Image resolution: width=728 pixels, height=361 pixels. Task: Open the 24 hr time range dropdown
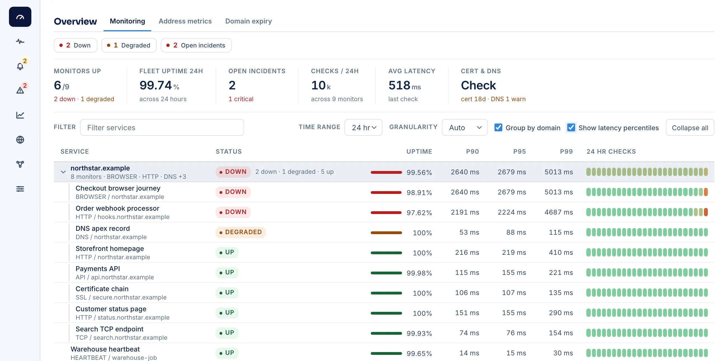363,127
